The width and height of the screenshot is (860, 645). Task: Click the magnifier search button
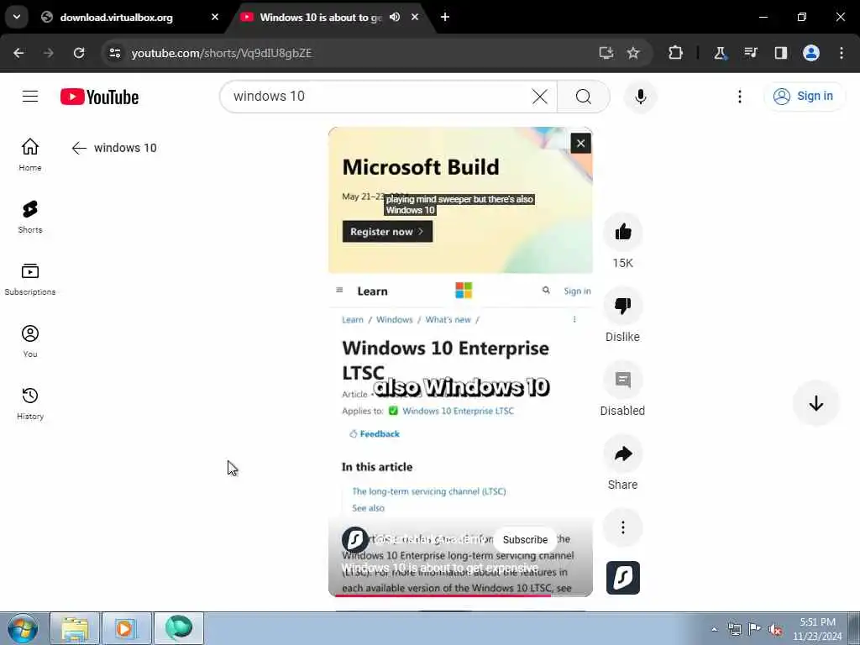click(x=584, y=97)
